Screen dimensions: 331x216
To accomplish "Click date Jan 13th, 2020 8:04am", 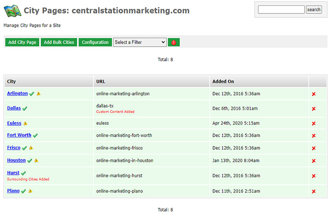I will (236, 161).
